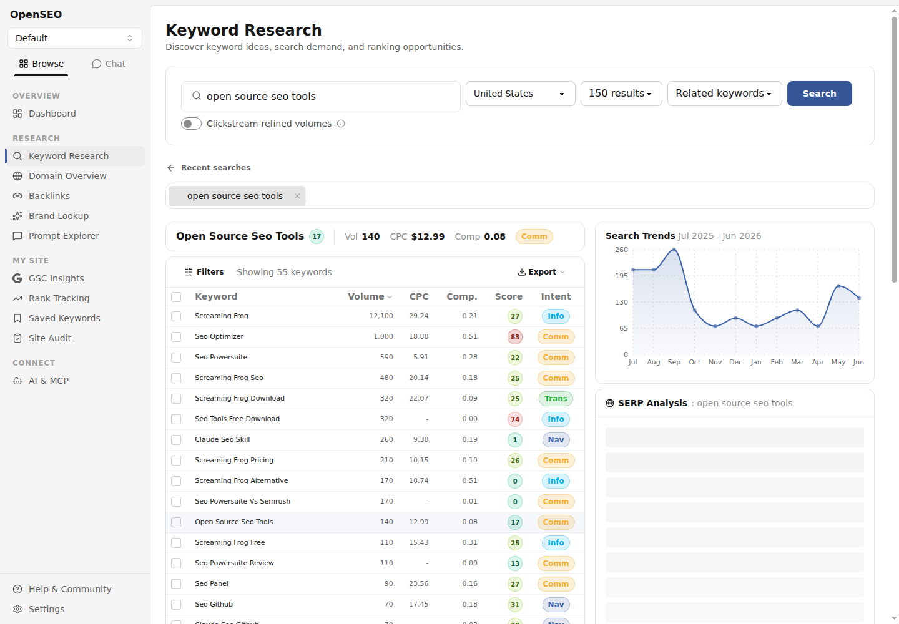Open Domain Overview globe icon
This screenshot has height=624, width=899.
[17, 176]
